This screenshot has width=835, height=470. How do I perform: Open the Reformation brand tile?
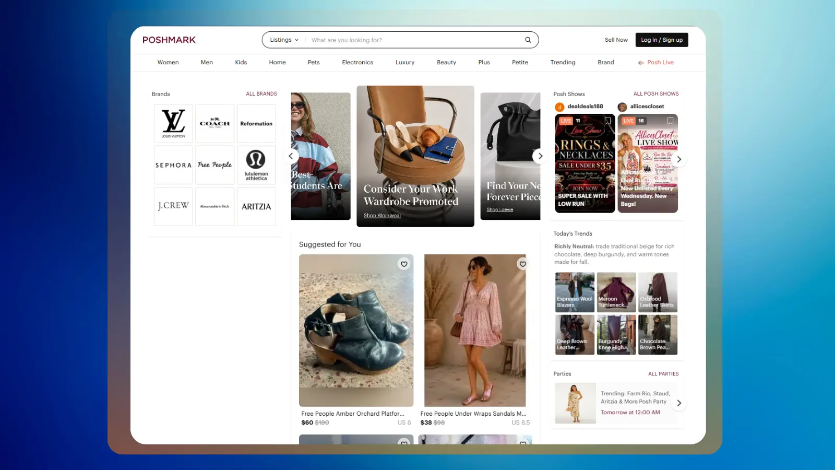(x=256, y=123)
